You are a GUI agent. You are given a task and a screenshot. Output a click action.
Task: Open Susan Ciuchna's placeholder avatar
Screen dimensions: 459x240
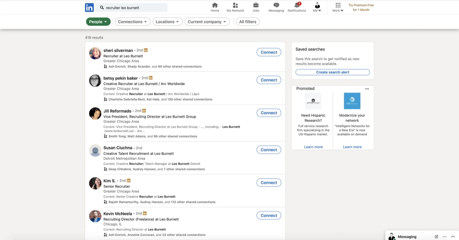95,151
